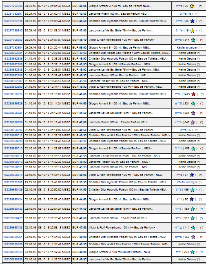The image size is (206, 264).
Task: Select start date 29.09.16 in row 182297293904
Action: (x=30, y=47)
